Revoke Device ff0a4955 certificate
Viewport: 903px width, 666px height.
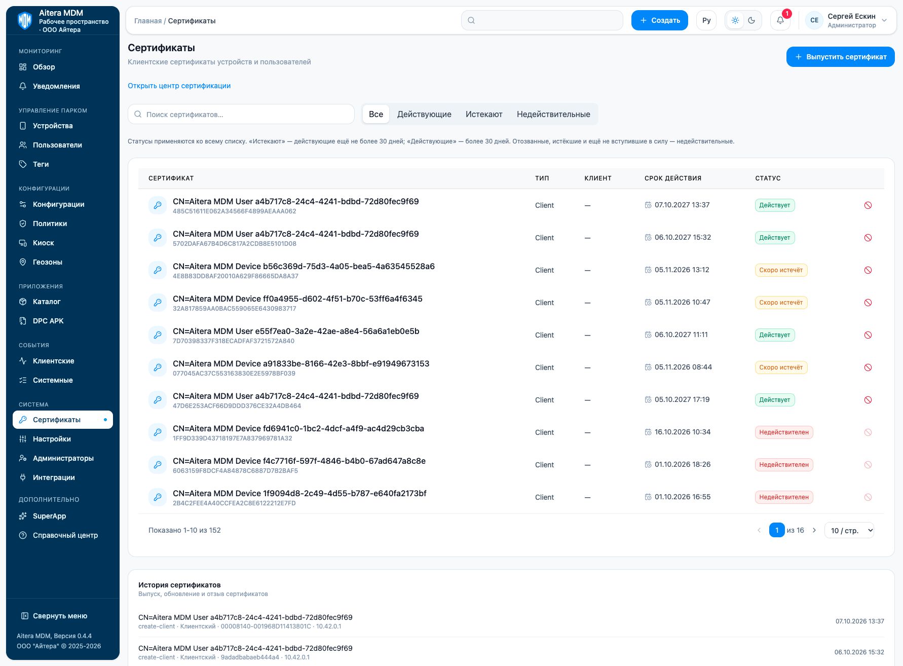tap(868, 303)
